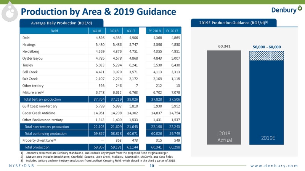Select the 'Oyster Bayou' row label
305x171 pixels.
click(x=32, y=59)
